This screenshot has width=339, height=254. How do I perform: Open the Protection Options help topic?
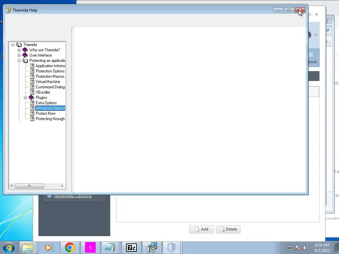point(50,71)
